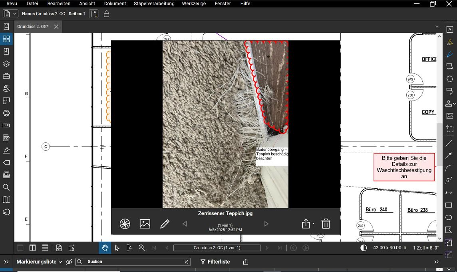Select the Highlight tool in right toolbar
The image size is (457, 272).
tap(450, 42)
